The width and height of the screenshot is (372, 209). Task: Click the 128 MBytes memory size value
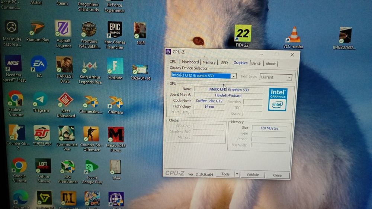pos(269,128)
